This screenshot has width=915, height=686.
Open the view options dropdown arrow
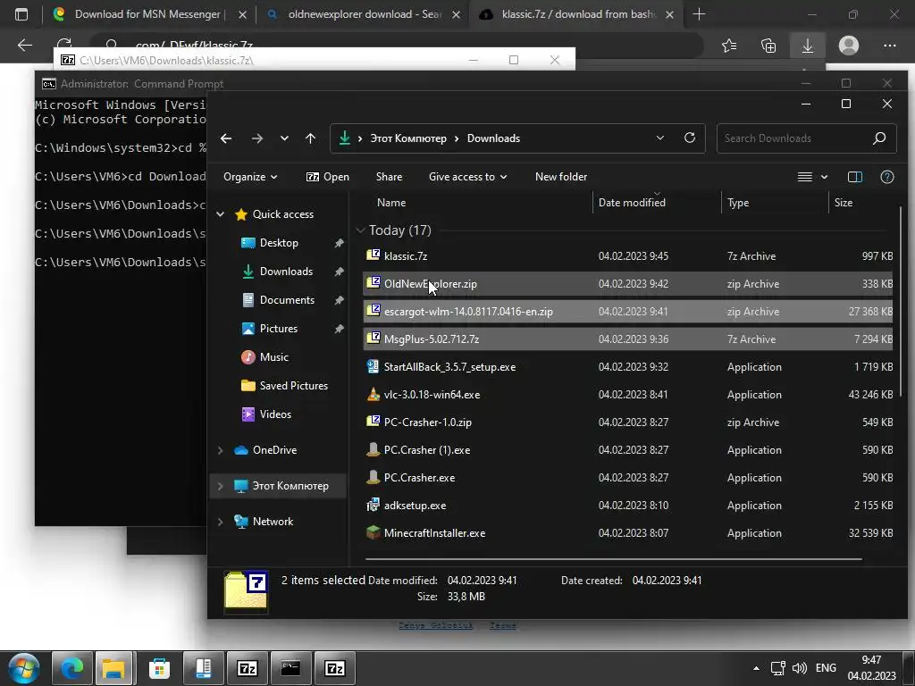pyautogui.click(x=824, y=177)
